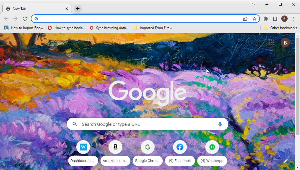Viewport: 300px width, 170px height.
Task: Open How to Import Boo... bookmark
Action: pos(24,28)
